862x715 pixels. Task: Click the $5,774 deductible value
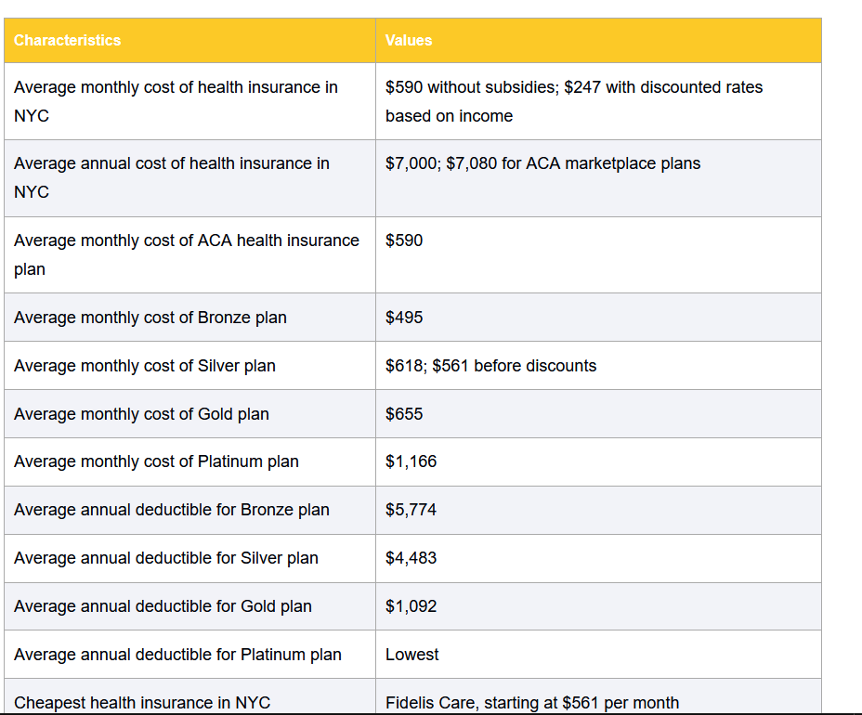(411, 510)
